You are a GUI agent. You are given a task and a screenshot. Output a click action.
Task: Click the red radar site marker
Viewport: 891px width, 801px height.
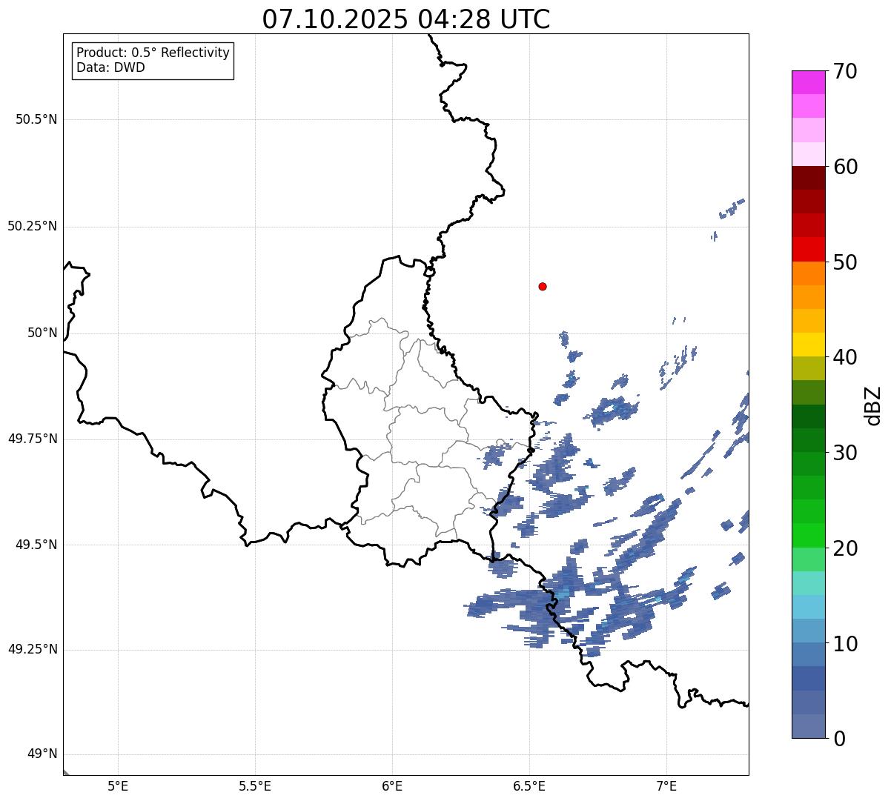coord(543,286)
